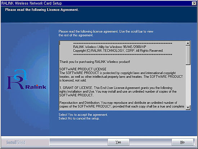Click the InstallShield logo at the bottom left

tap(16, 142)
